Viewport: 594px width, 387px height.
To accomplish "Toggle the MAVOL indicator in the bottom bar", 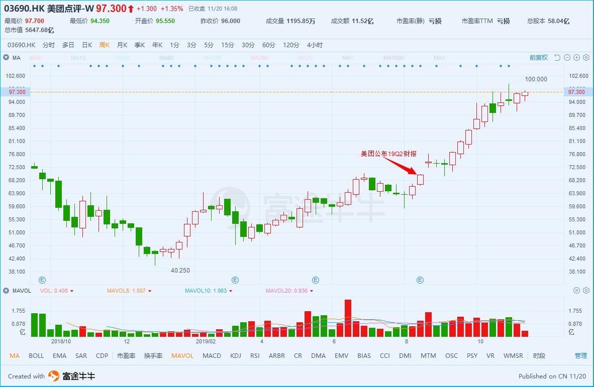I will 182,355.
